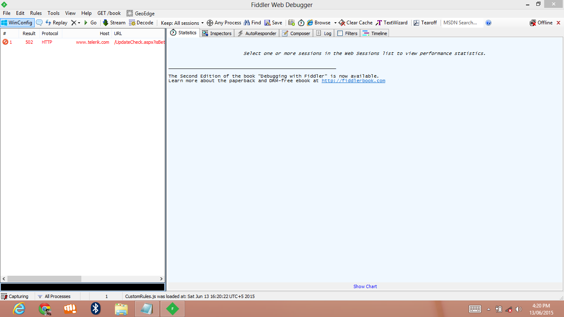Image resolution: width=564 pixels, height=317 pixels.
Task: Switch to the Filters tab
Action: [x=347, y=33]
